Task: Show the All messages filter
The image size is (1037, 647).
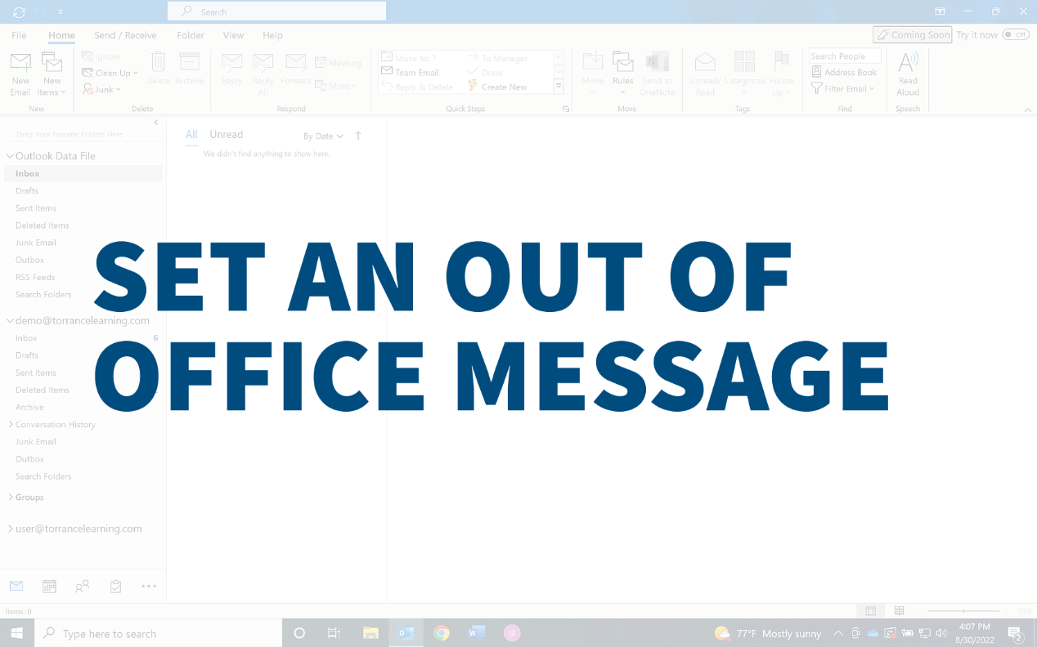Action: coord(191,135)
